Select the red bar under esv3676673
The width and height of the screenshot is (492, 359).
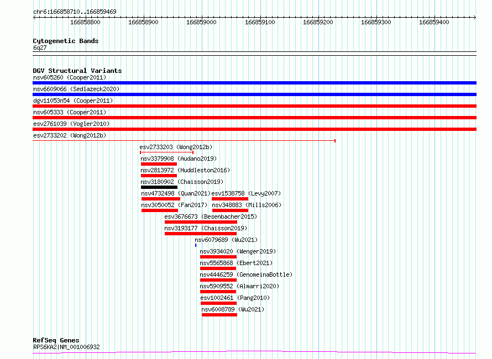tap(201, 222)
